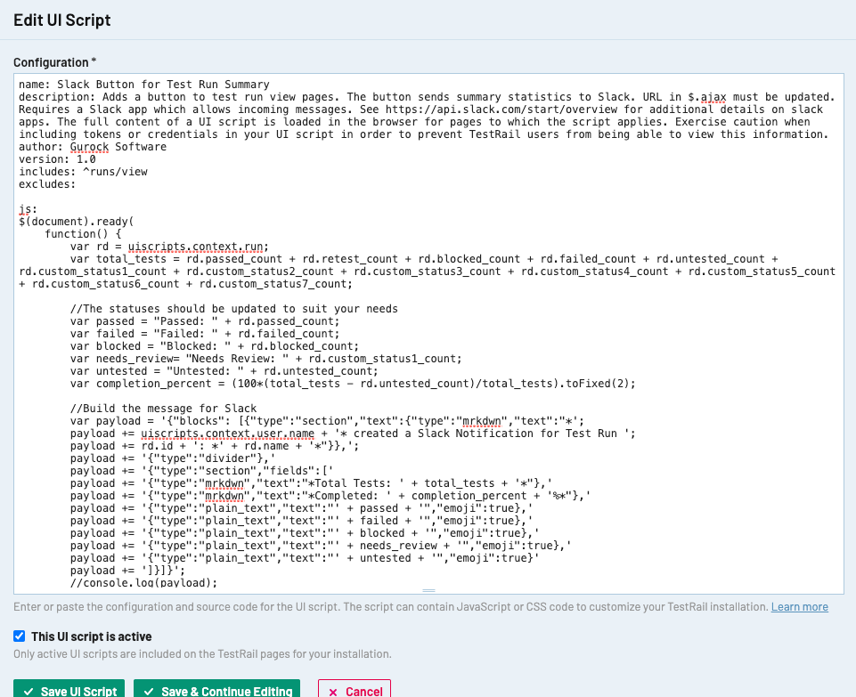Open the Learn more link

(x=799, y=607)
